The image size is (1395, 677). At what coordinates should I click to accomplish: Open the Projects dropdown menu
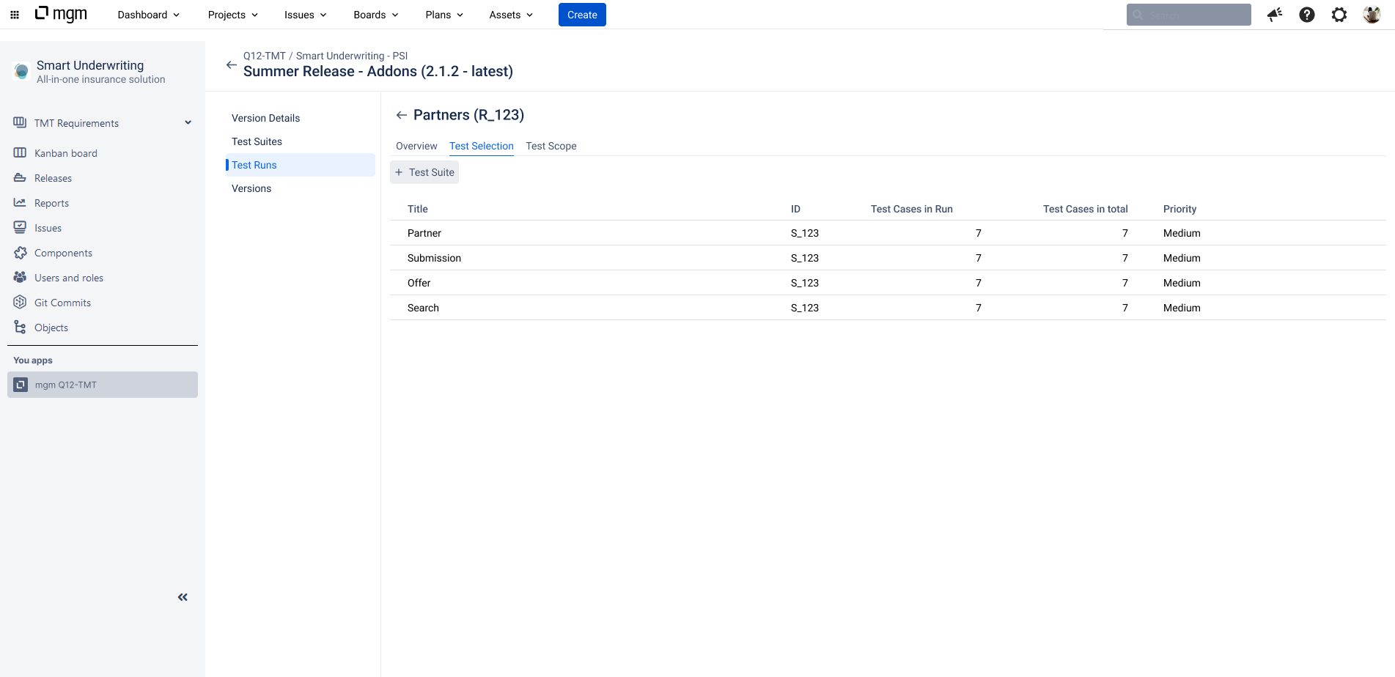click(x=232, y=15)
